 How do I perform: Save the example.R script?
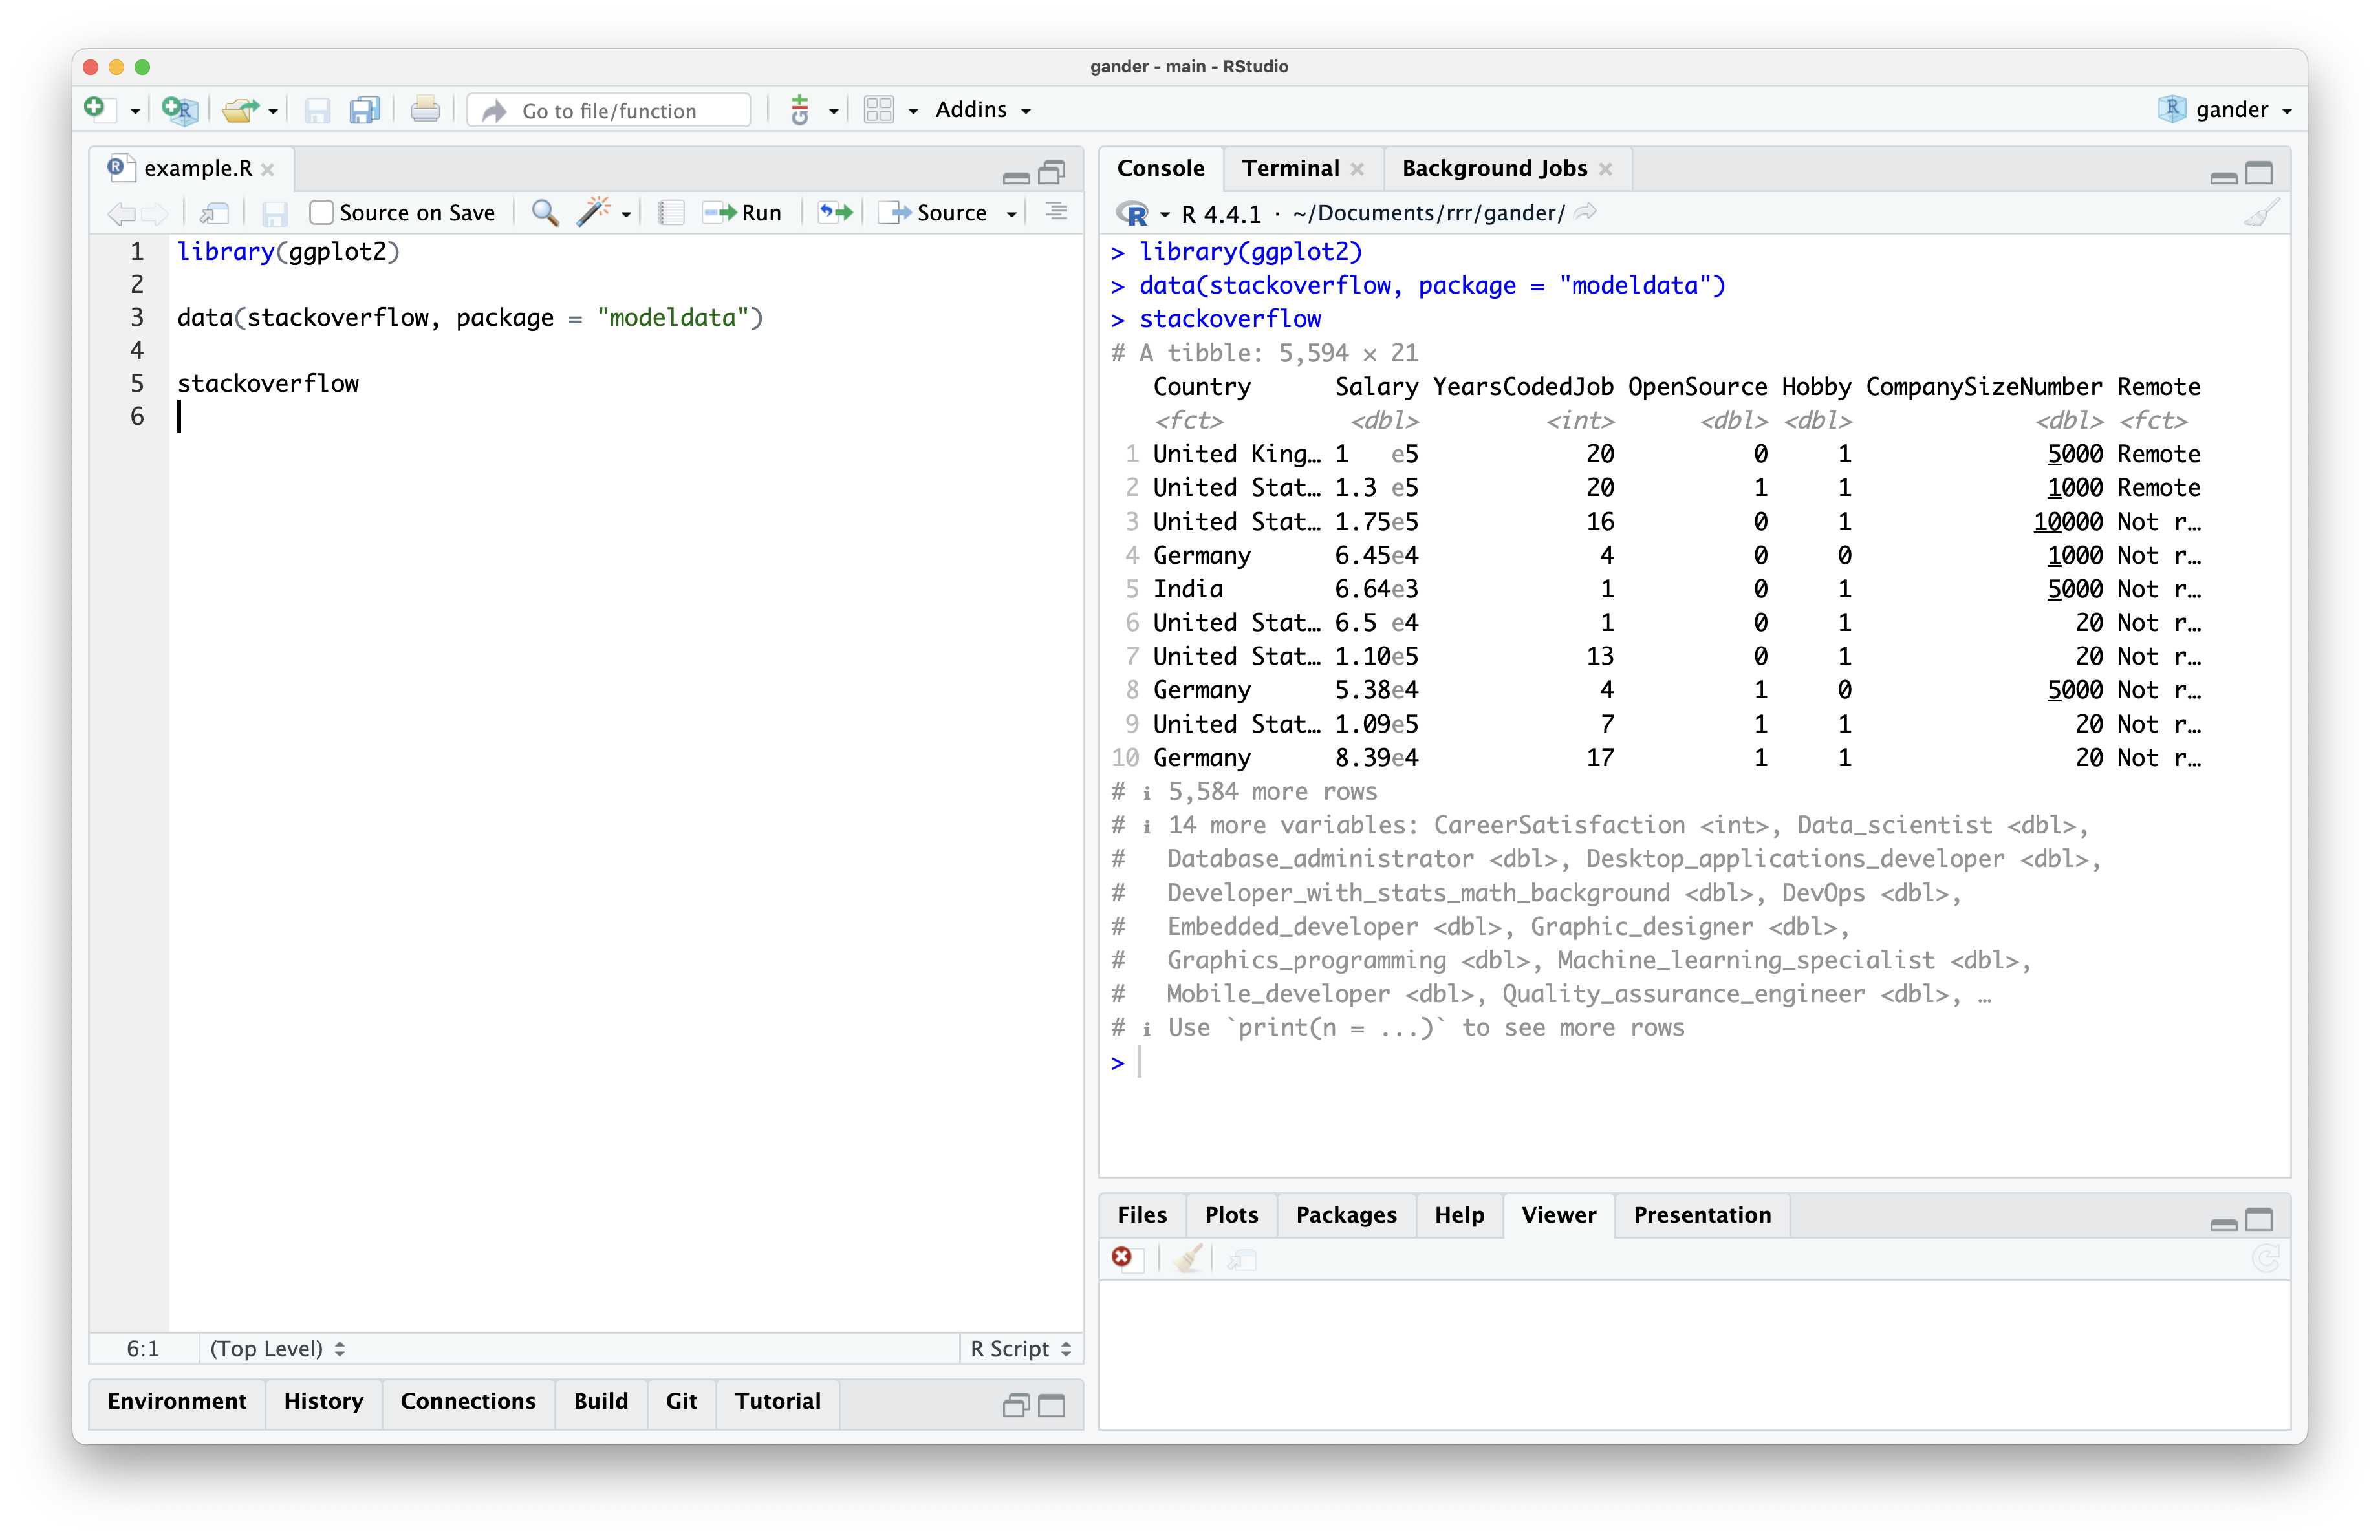click(275, 212)
